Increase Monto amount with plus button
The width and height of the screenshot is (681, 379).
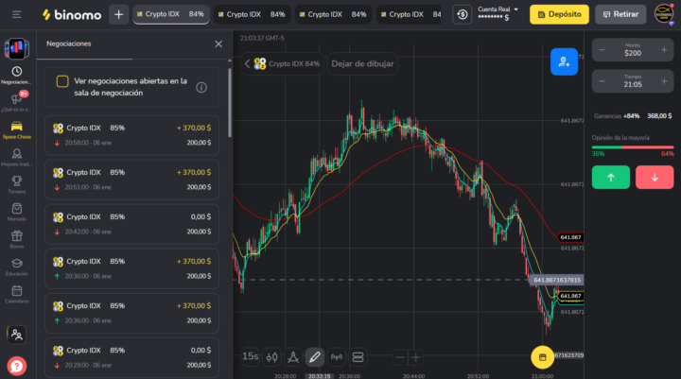coord(665,50)
